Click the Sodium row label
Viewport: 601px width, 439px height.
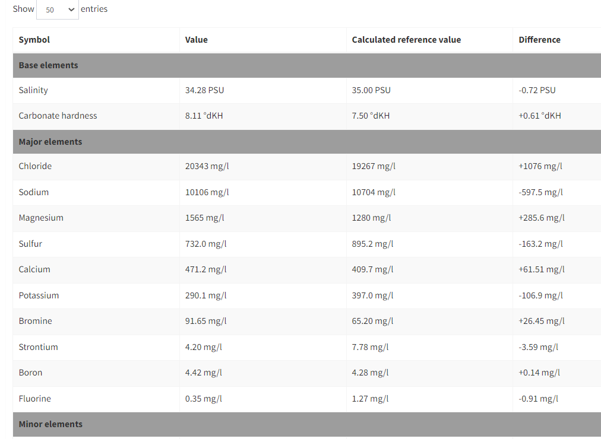point(33,192)
